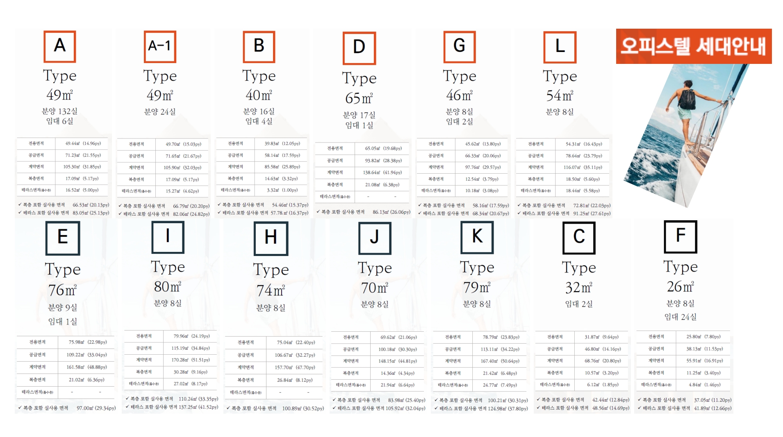The image size is (783, 437).
Task: Click 분양 132실 under A type
Action: 60,111
